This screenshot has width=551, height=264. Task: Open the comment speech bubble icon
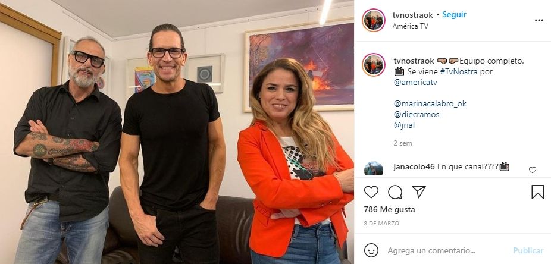point(395,192)
